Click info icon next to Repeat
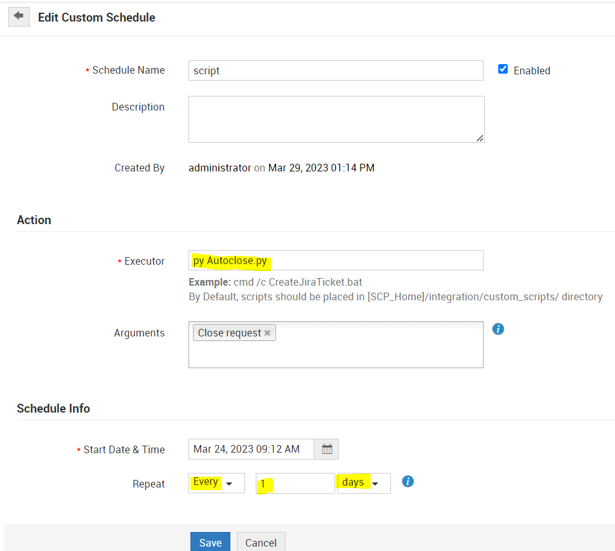The height and width of the screenshot is (551, 615). (408, 481)
